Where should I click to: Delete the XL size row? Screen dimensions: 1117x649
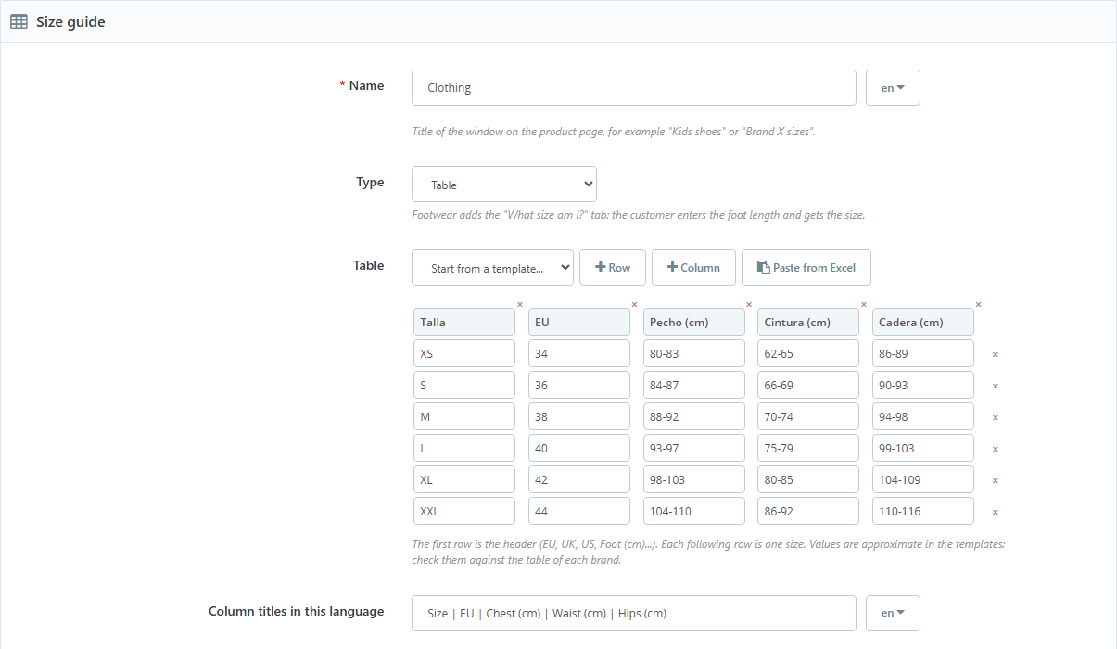(x=996, y=480)
